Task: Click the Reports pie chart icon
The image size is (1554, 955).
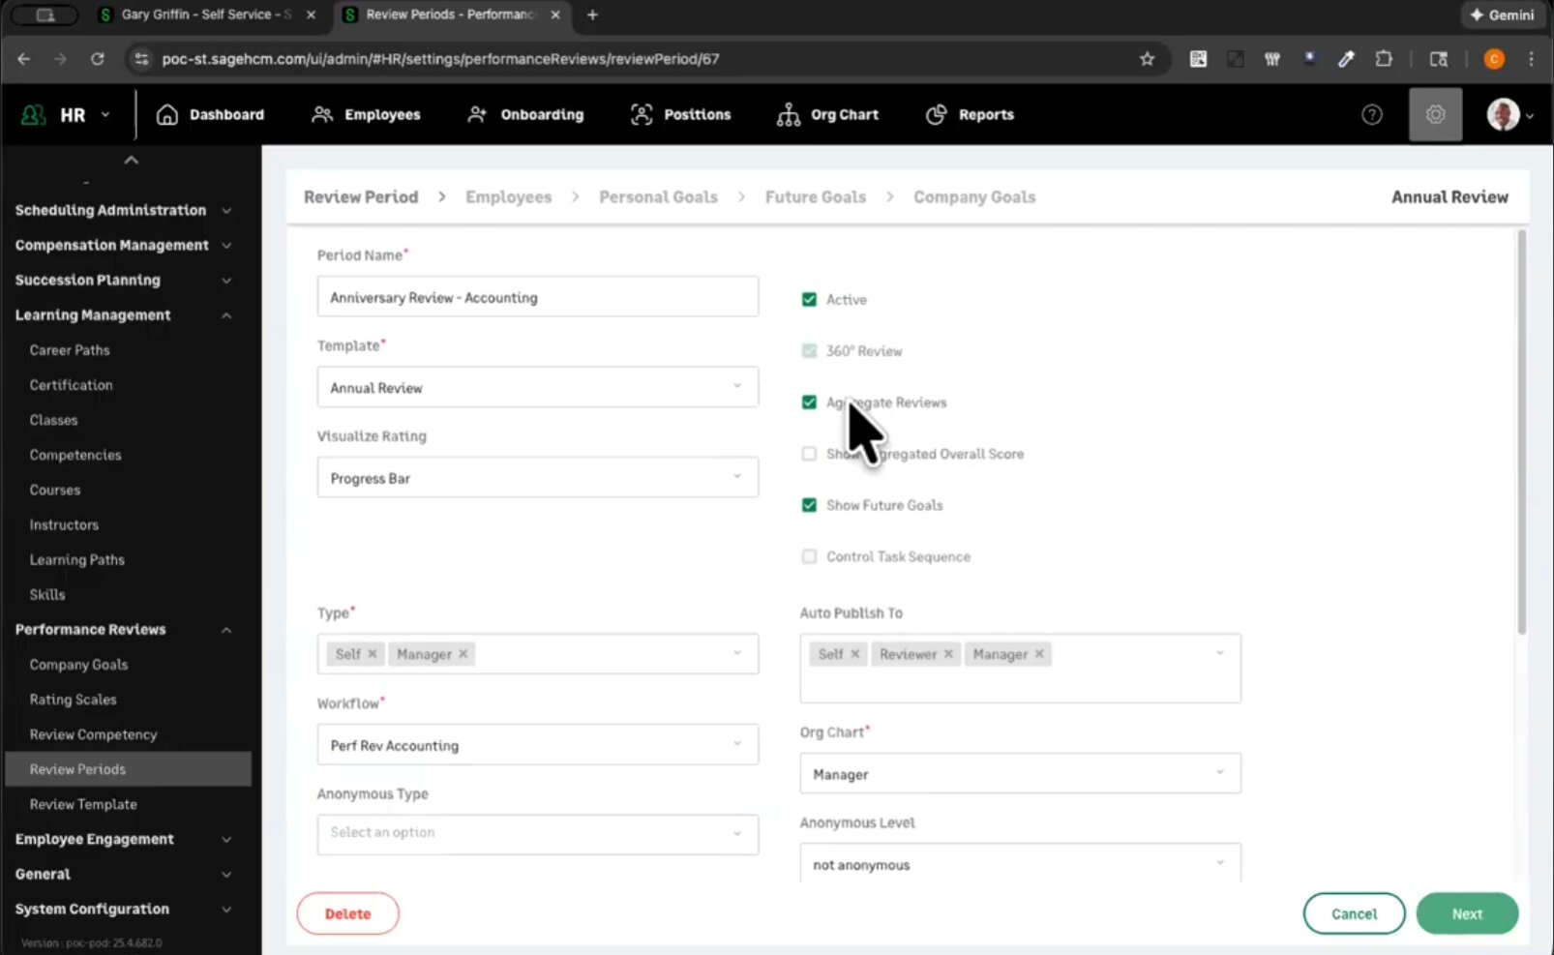Action: click(936, 115)
